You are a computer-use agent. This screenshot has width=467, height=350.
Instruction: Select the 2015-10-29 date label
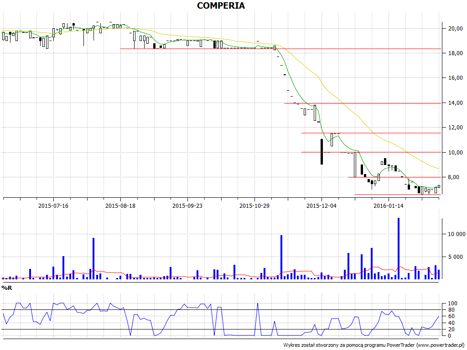(254, 206)
